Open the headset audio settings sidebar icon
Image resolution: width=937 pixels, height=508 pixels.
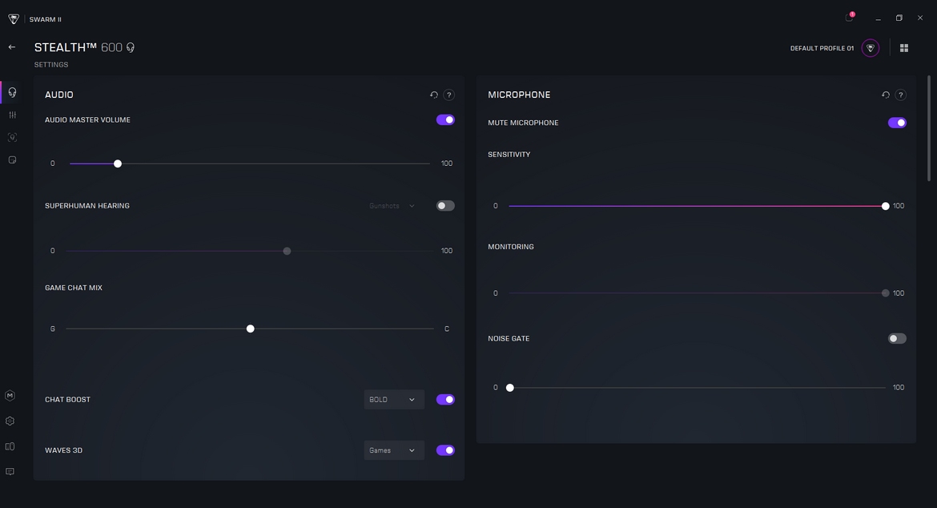[12, 92]
